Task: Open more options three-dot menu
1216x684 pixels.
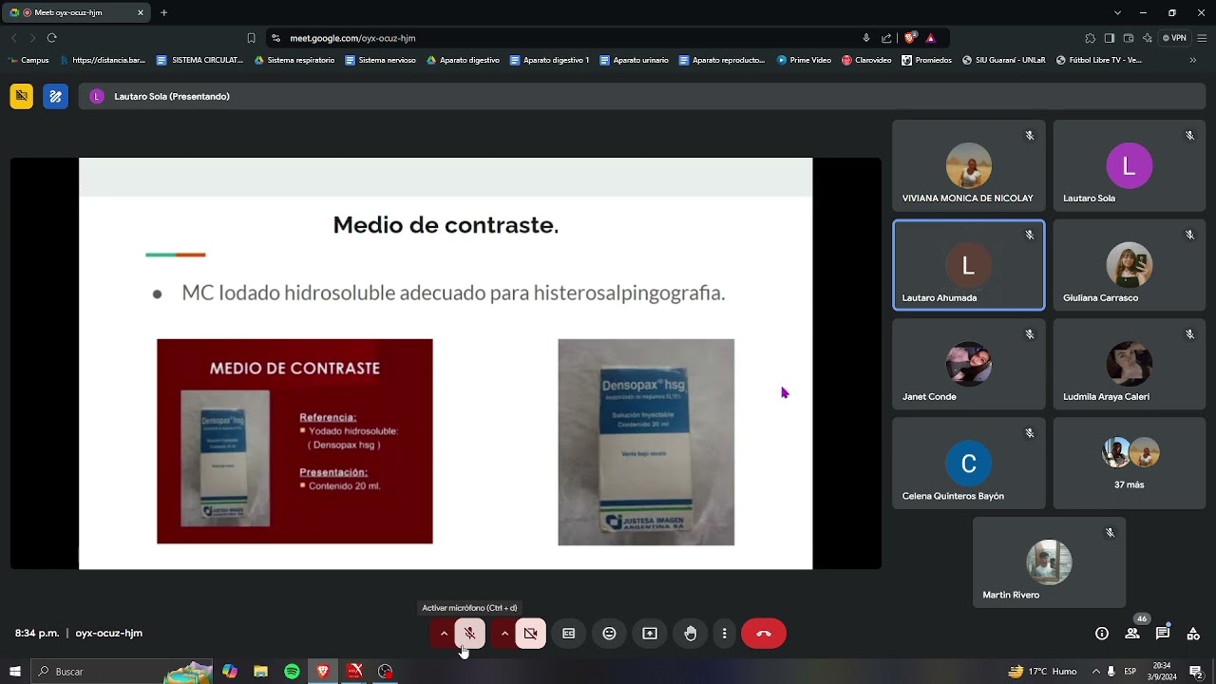Action: (724, 634)
